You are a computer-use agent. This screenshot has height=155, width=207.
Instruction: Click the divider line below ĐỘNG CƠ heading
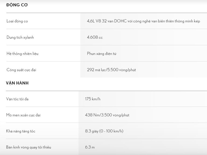tap(107, 13)
